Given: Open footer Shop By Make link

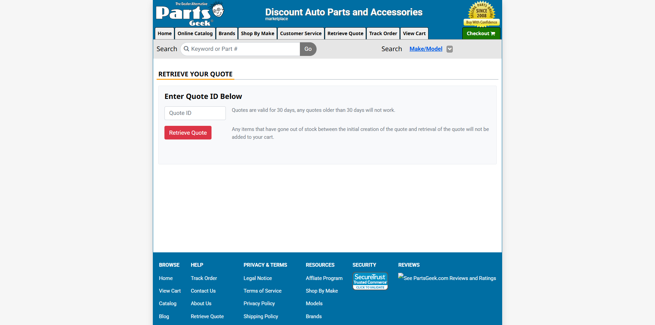Looking at the screenshot, I should tap(322, 291).
